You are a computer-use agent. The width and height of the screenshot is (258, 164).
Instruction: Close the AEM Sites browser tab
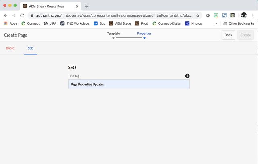[77, 6]
